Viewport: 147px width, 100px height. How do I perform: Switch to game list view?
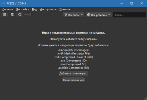click(4, 15)
